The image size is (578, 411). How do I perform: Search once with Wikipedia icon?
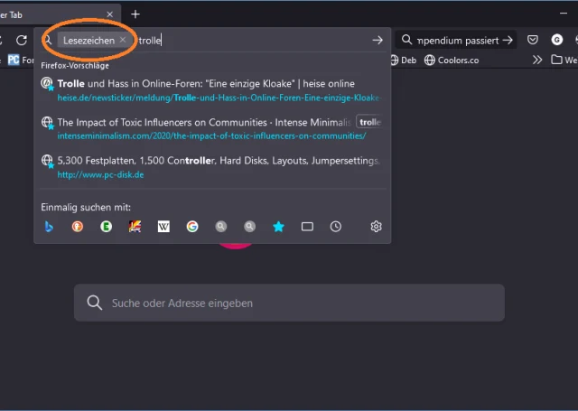click(x=163, y=227)
